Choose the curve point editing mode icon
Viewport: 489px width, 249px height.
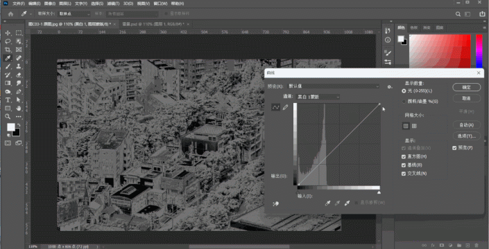(275, 108)
